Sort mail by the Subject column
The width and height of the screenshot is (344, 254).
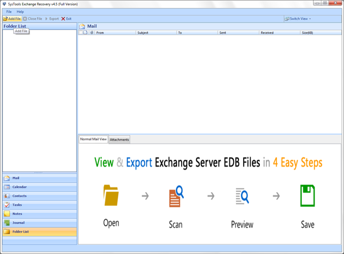click(156, 33)
